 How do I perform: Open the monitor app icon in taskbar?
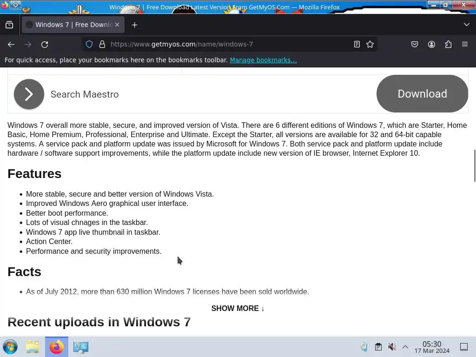click(x=81, y=347)
